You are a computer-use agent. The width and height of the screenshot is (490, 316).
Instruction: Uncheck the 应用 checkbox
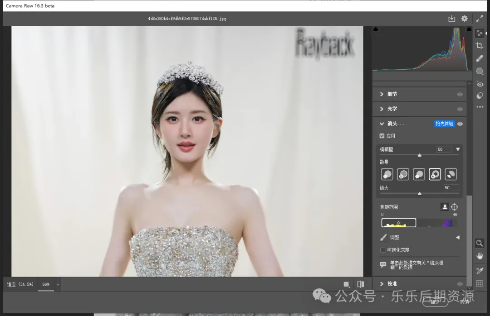click(382, 136)
